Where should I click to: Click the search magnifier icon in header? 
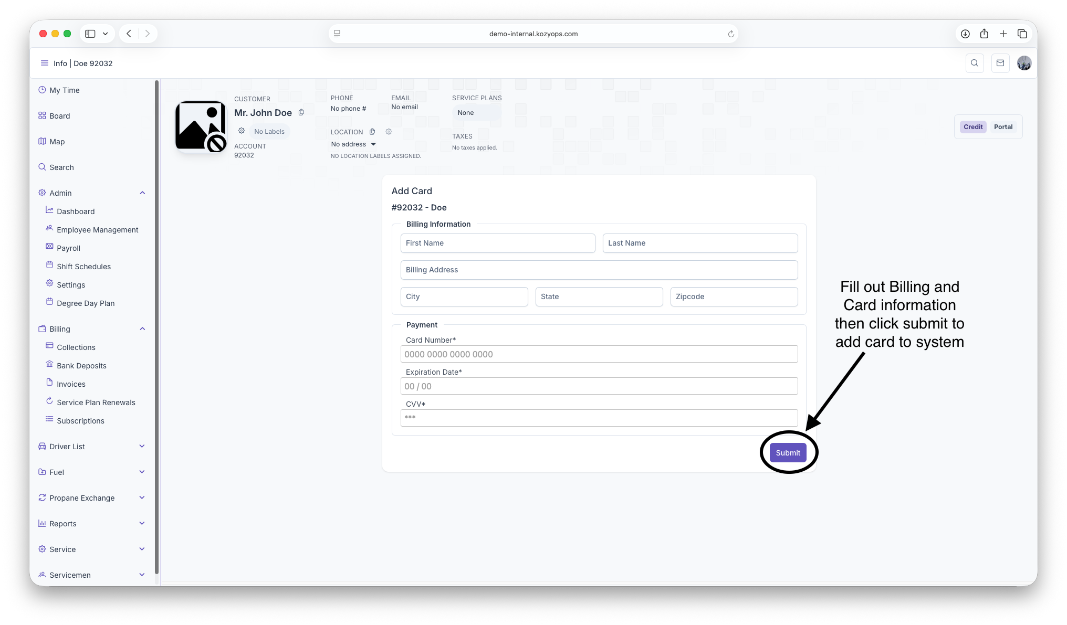coord(975,63)
